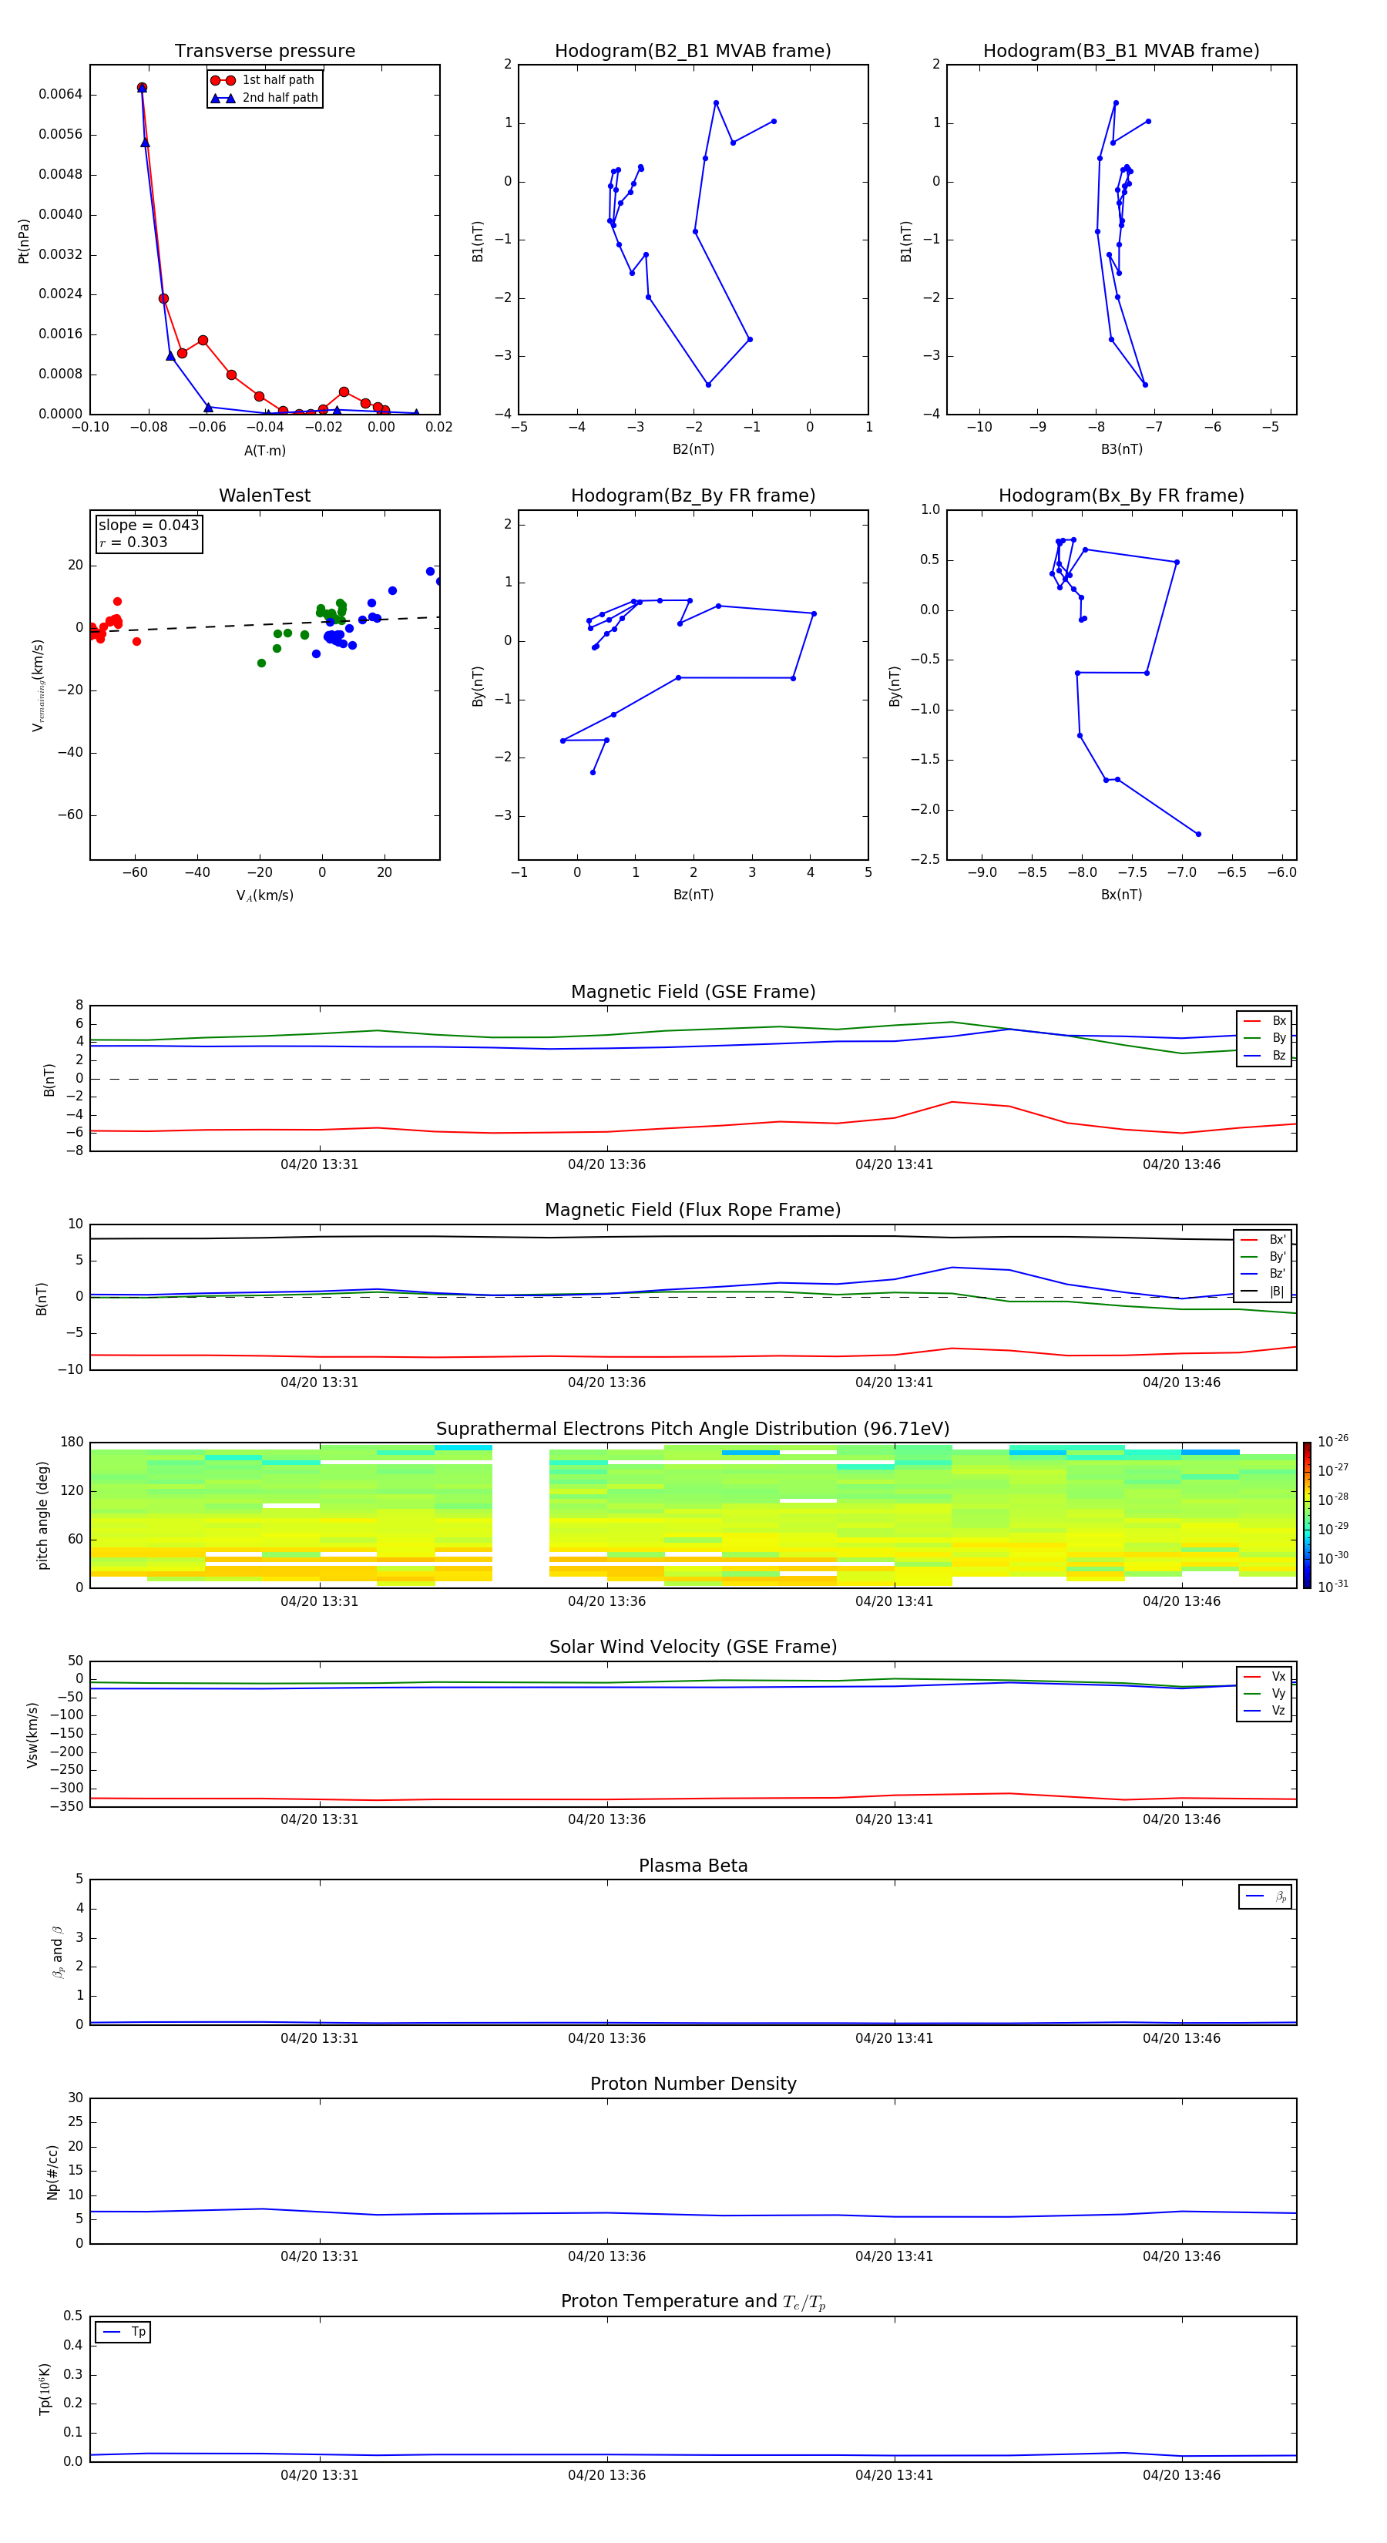1387x2543 pixels.
Task: Click the "Hodogram(B3_B1 MVAB frame)" title
Action: (1121, 52)
